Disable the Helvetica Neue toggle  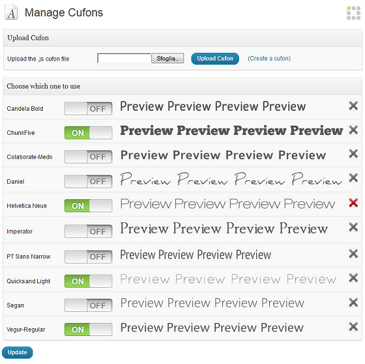[88, 206]
